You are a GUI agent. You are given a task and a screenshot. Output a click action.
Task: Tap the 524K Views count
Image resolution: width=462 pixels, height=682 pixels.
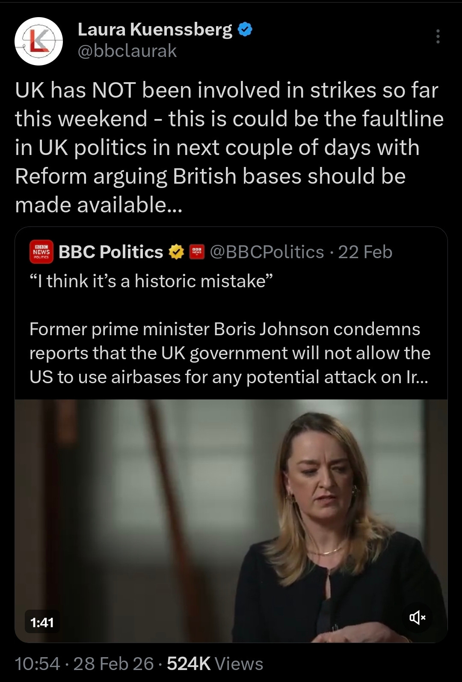click(215, 664)
